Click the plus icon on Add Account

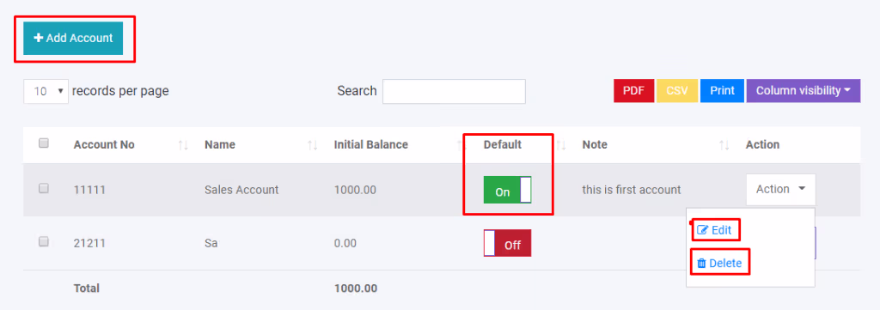coord(38,38)
